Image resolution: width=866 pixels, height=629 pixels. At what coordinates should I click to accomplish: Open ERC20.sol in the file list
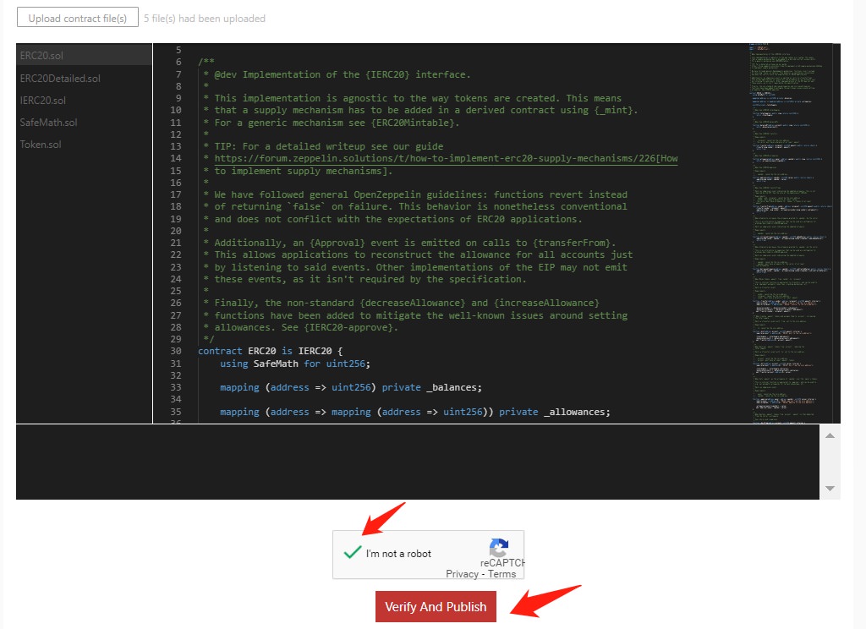(41, 56)
